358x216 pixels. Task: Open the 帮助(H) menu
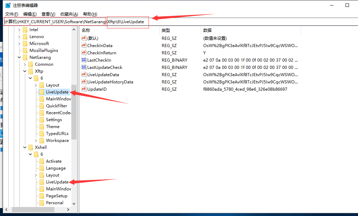coord(90,14)
